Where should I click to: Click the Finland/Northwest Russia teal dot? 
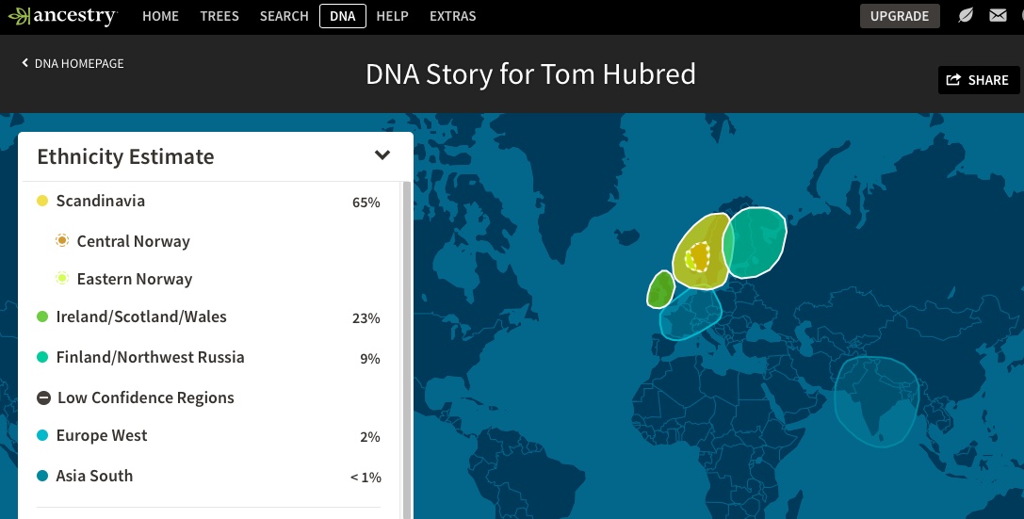(42, 357)
